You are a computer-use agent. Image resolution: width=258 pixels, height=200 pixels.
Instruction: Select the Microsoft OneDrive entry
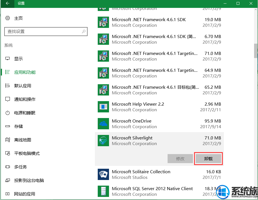159,124
